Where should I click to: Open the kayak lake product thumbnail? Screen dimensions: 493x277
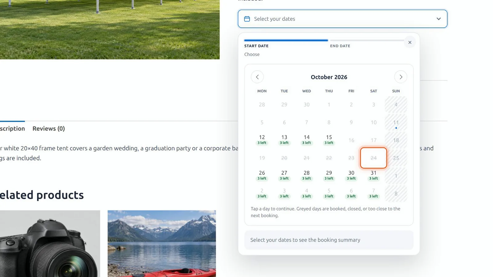pyautogui.click(x=162, y=243)
